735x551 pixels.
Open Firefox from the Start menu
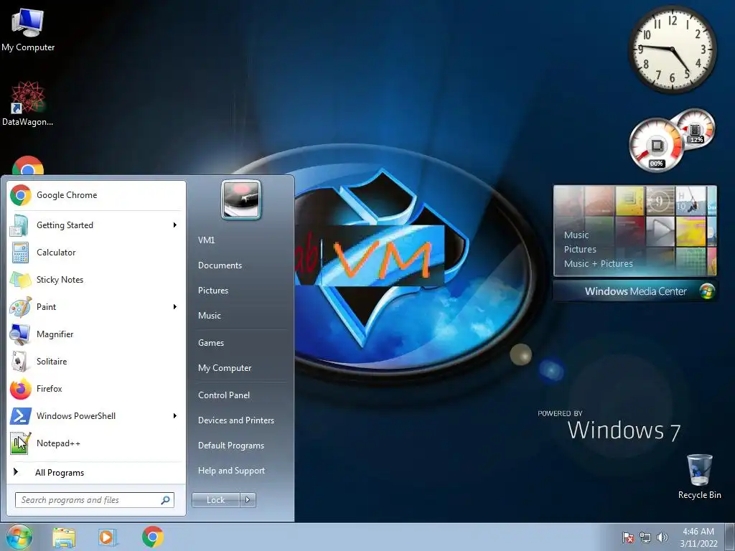point(96,388)
